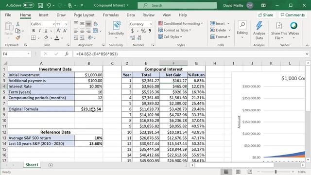Open the Review ribbon tab
The width and height of the screenshot is (311, 175).
pos(148,15)
